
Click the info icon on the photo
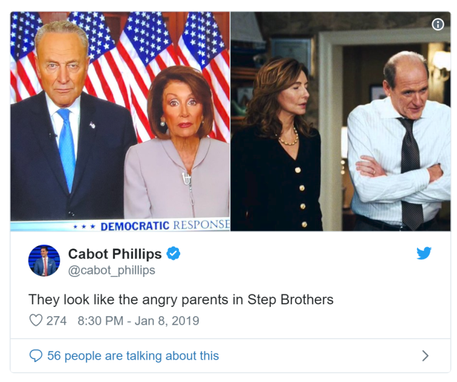(438, 24)
